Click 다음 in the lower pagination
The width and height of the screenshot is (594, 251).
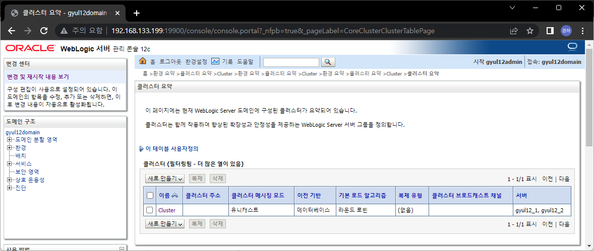[x=564, y=224]
